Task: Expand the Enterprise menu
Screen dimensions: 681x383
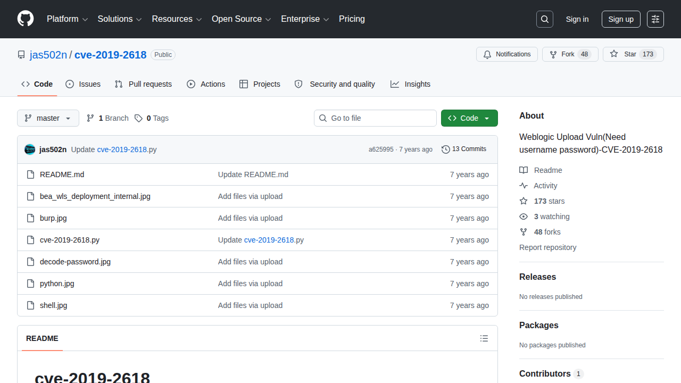Action: [x=305, y=19]
